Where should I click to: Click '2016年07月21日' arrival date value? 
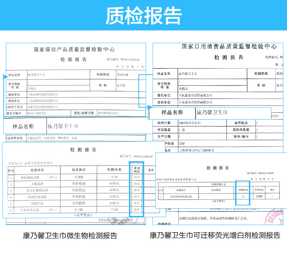(190, 123)
